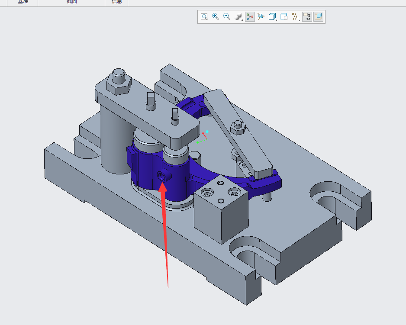Toggle the Spin Center icon
The image size is (406, 325).
coord(250,17)
